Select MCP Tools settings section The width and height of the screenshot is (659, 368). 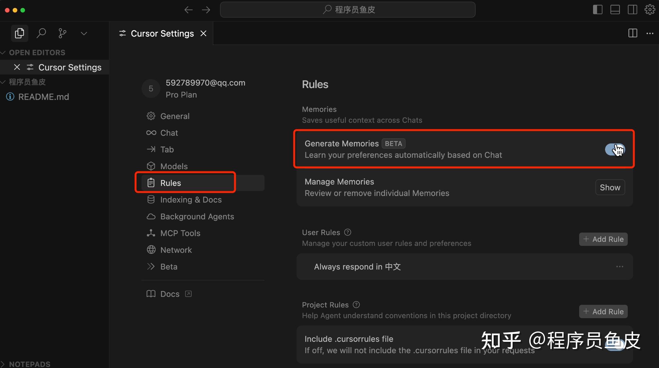click(180, 233)
